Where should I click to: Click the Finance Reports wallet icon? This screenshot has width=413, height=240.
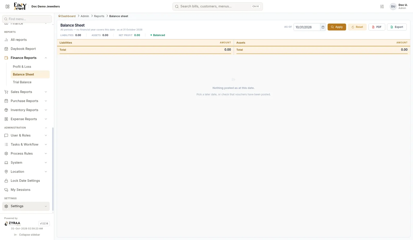[6, 58]
